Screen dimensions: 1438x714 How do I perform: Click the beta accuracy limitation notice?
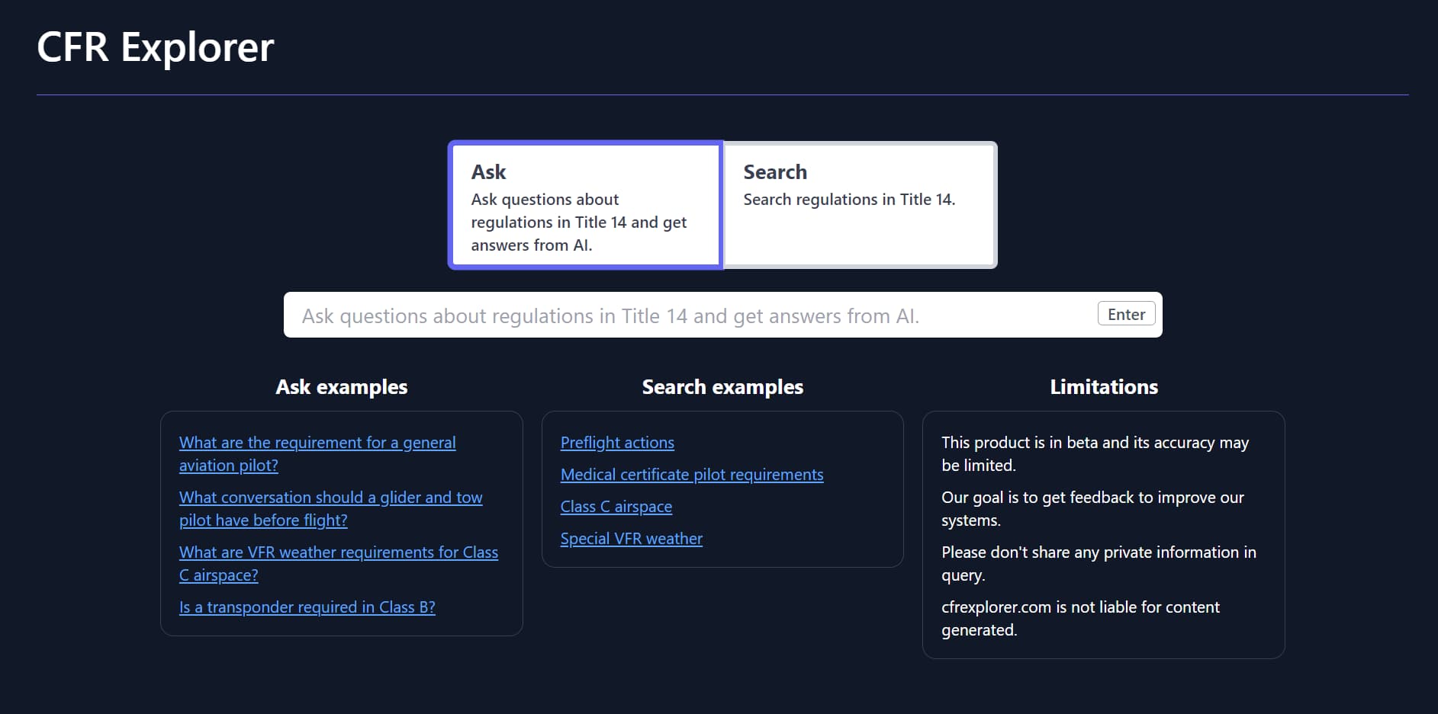pyautogui.click(x=1094, y=453)
